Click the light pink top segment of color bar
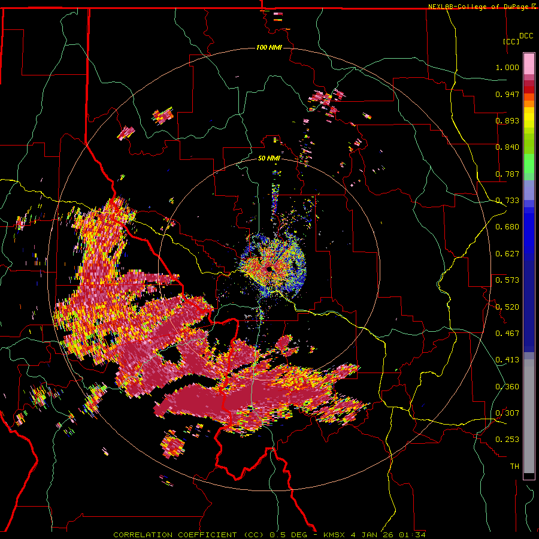The height and width of the screenshot is (539, 539). [x=529, y=63]
